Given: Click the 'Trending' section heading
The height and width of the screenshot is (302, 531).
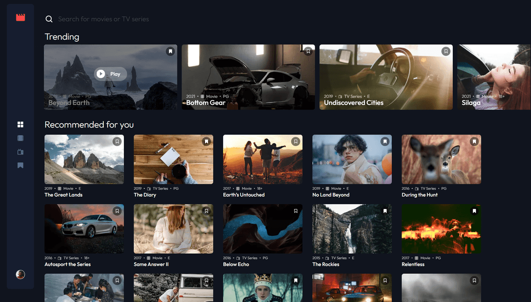Looking at the screenshot, I should [62, 36].
